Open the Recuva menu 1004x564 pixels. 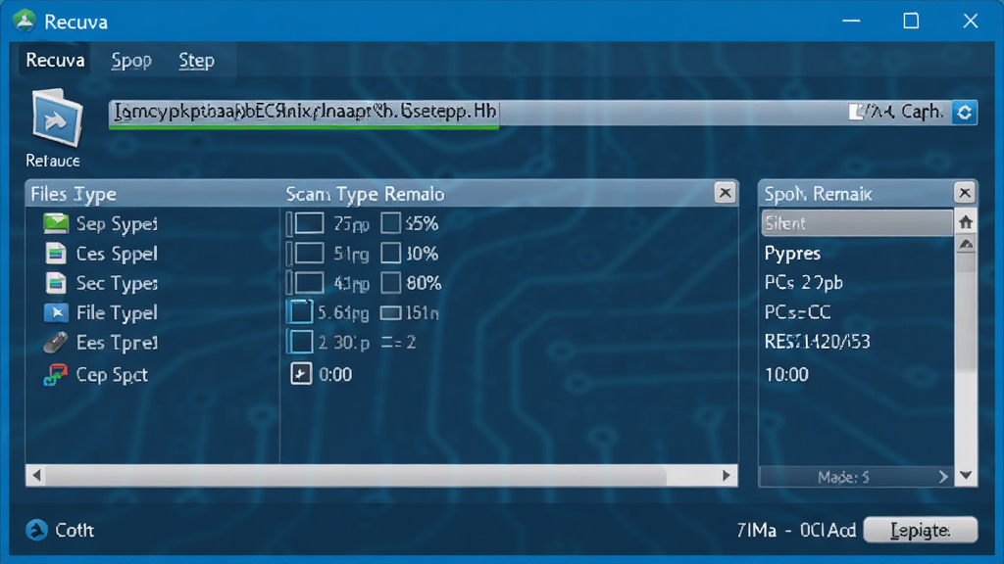tap(55, 60)
